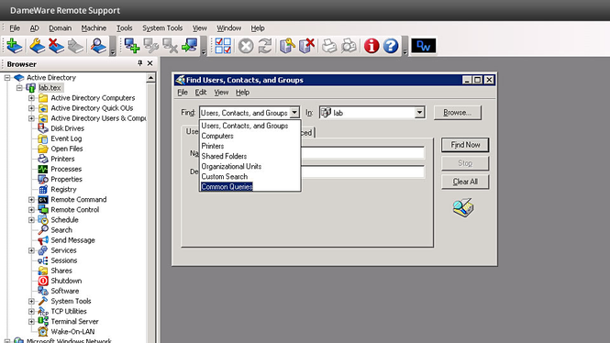Click the key credentials toolbar icon
The width and height of the screenshot is (610, 343).
(287, 46)
